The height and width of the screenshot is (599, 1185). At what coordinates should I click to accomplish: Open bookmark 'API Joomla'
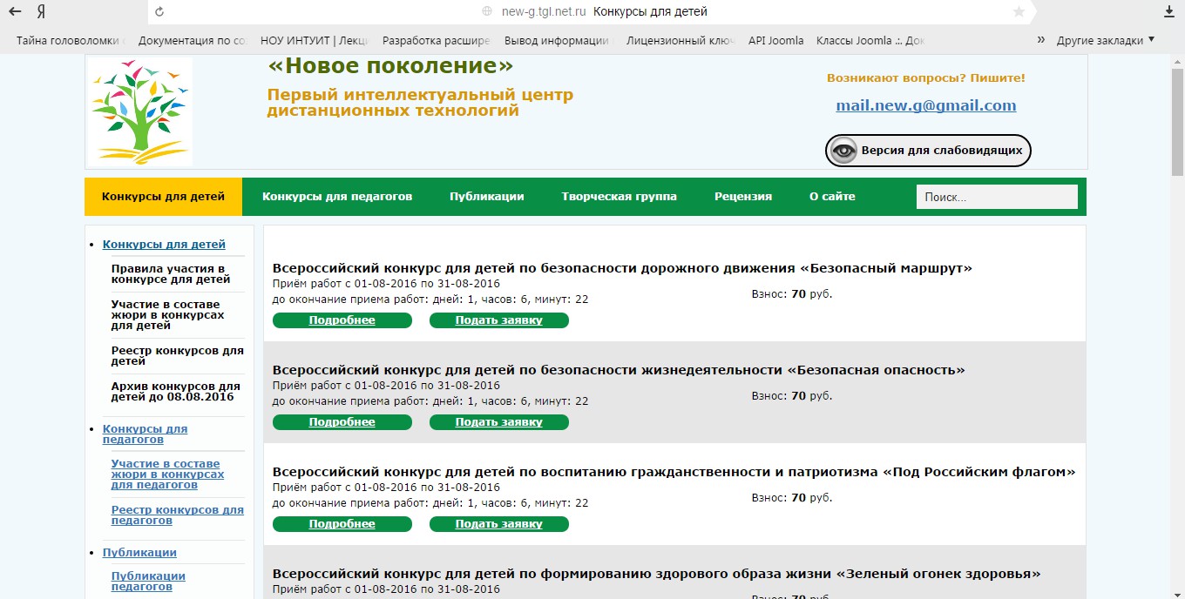(x=775, y=40)
